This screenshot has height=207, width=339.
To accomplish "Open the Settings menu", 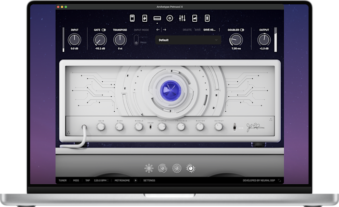I will click(149, 180).
